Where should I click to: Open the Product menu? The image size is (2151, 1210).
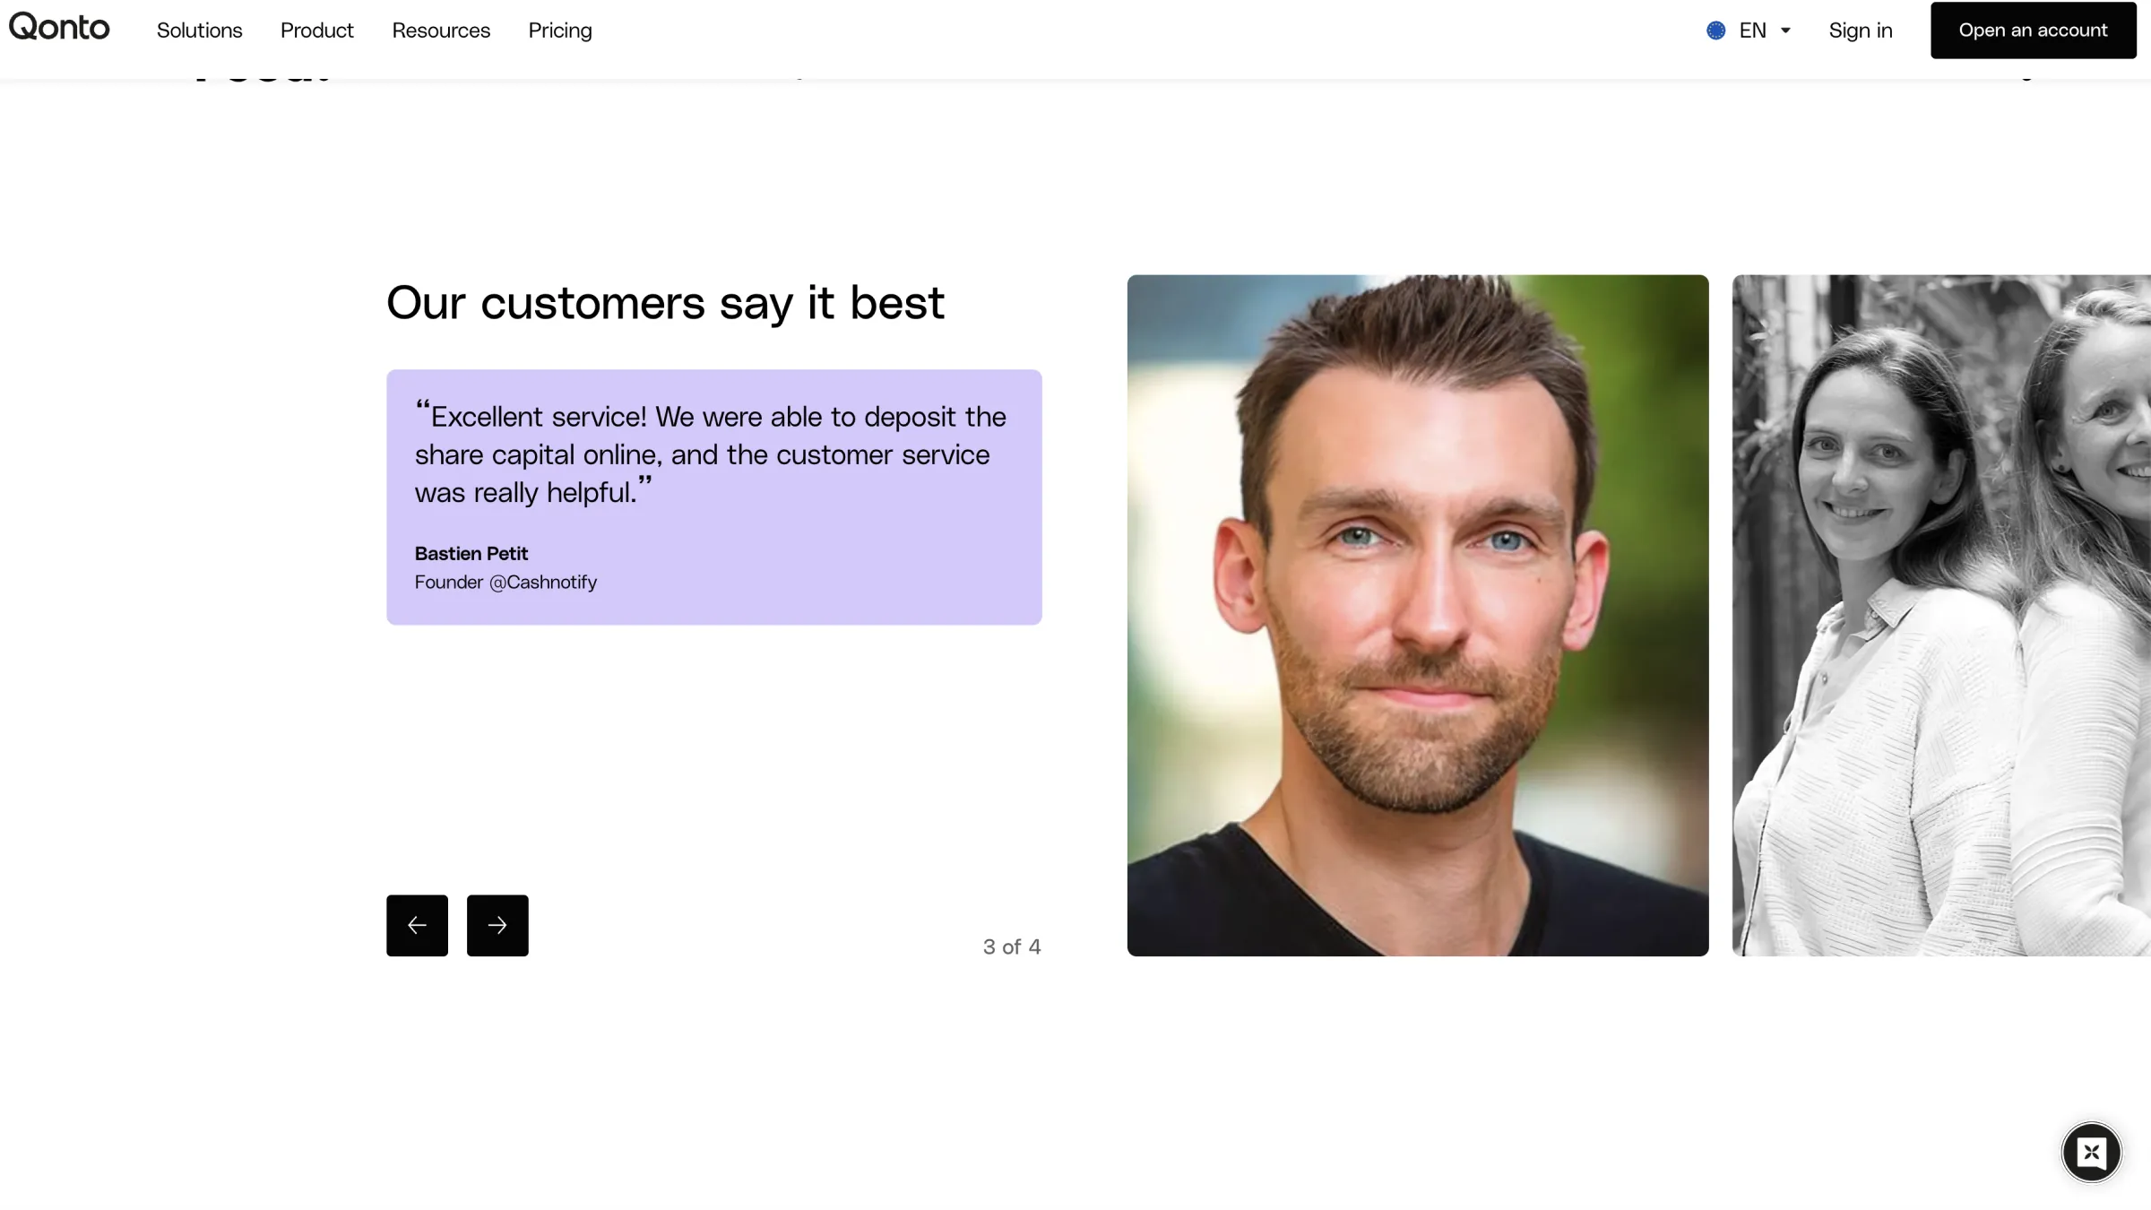(316, 30)
